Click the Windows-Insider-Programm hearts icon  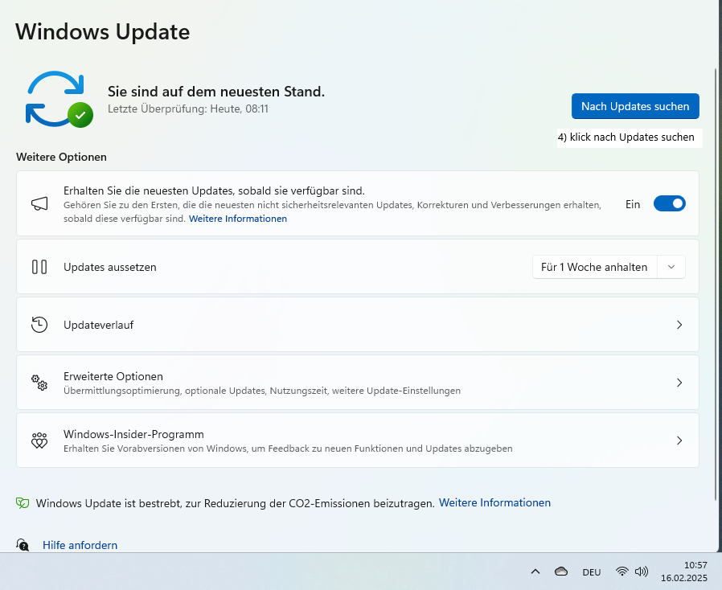[x=39, y=440]
